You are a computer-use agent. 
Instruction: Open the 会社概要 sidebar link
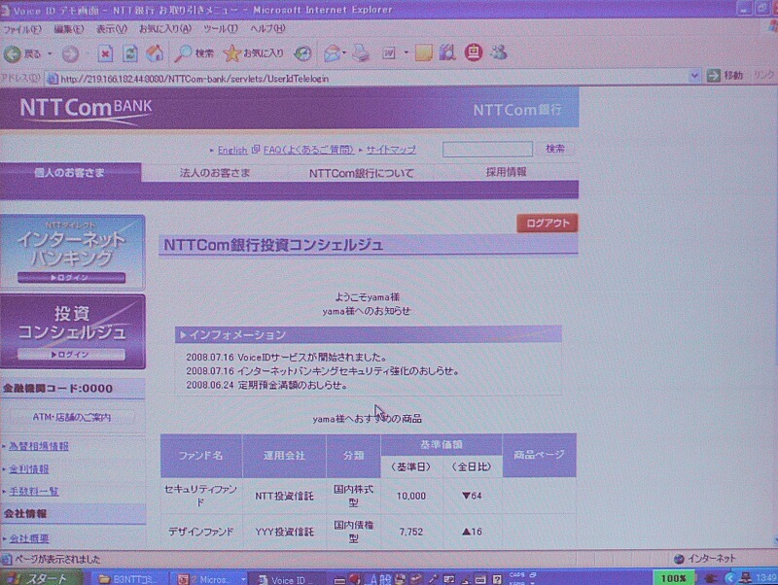tap(29, 538)
